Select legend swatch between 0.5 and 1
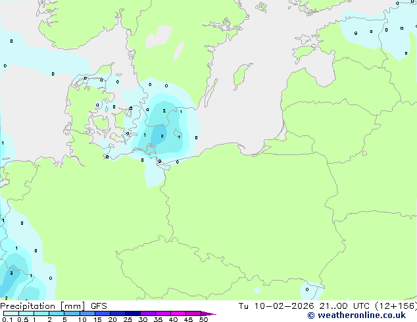 (26, 313)
